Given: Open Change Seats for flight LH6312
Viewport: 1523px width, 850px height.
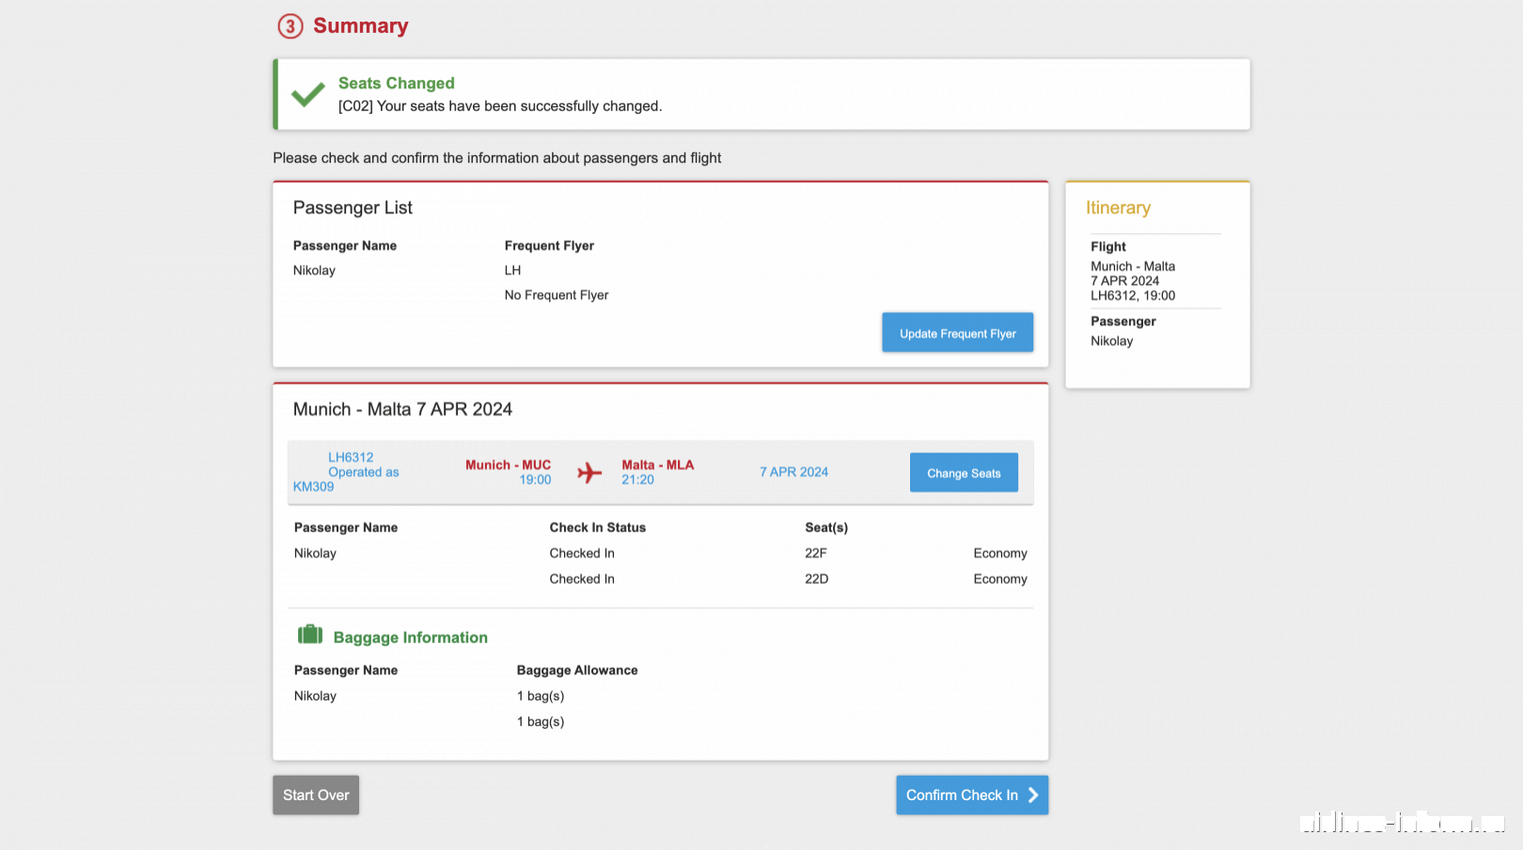Looking at the screenshot, I should point(964,473).
